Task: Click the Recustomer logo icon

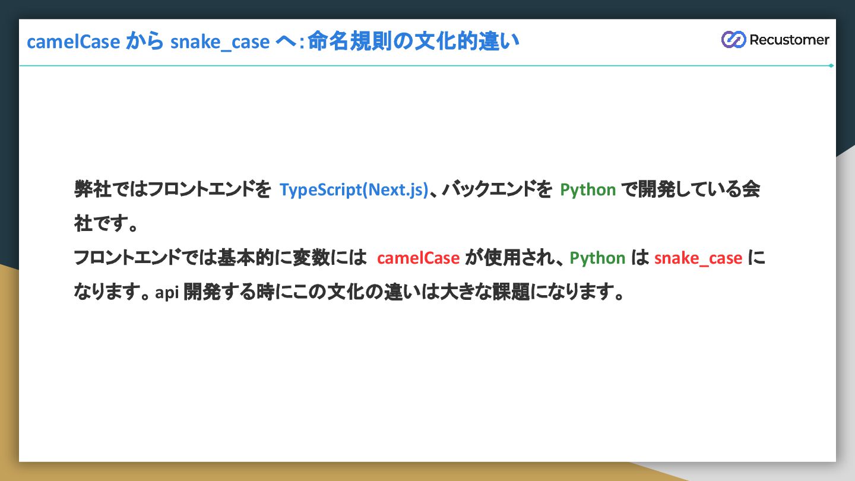Action: [733, 40]
